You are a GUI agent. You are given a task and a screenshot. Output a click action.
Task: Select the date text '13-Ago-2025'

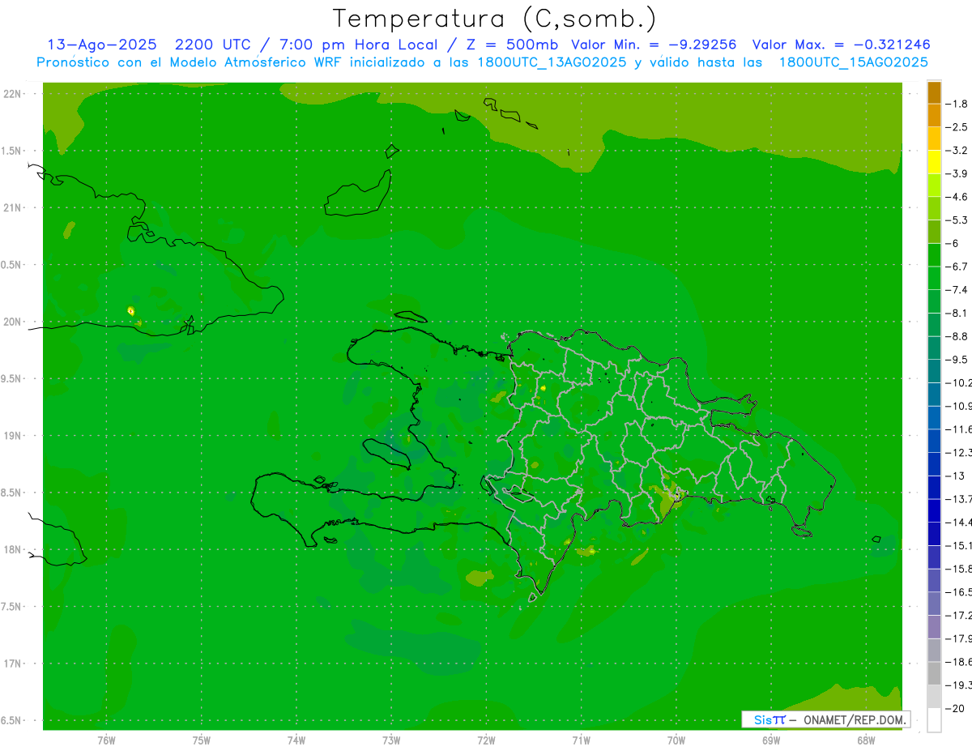pyautogui.click(x=102, y=45)
